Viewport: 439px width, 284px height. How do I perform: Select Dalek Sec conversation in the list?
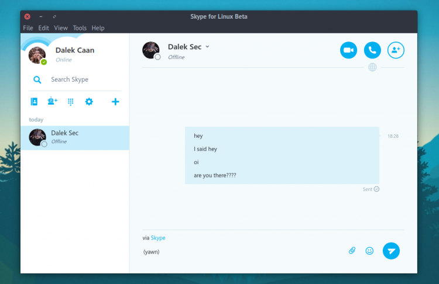[x=74, y=137]
